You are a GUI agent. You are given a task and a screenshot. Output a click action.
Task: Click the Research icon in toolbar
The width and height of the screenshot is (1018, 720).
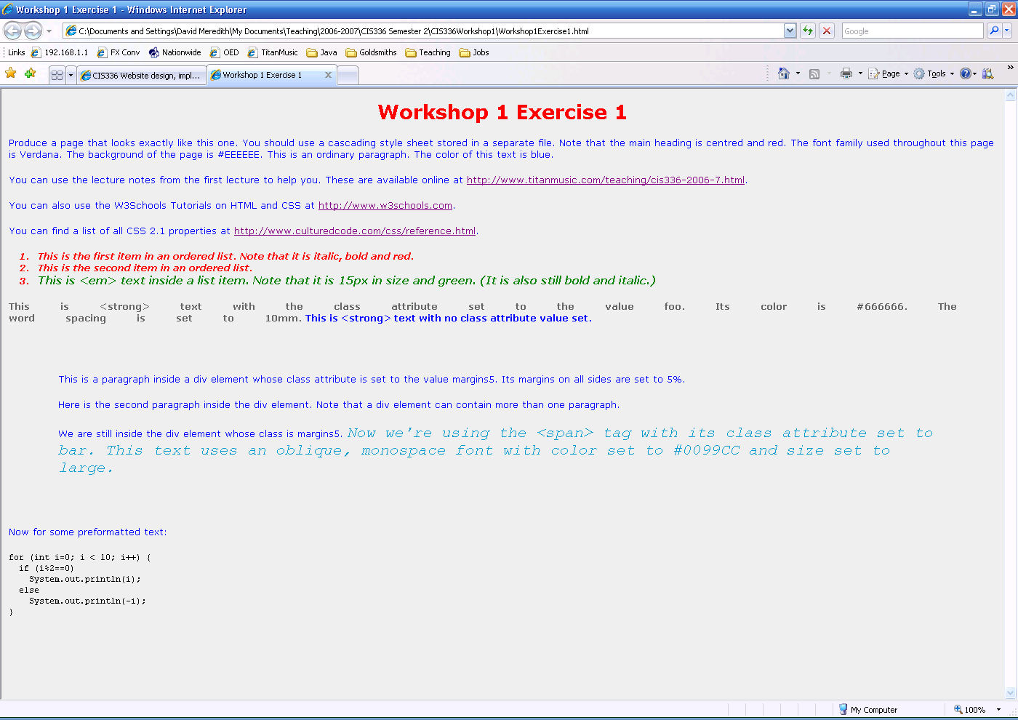[987, 73]
